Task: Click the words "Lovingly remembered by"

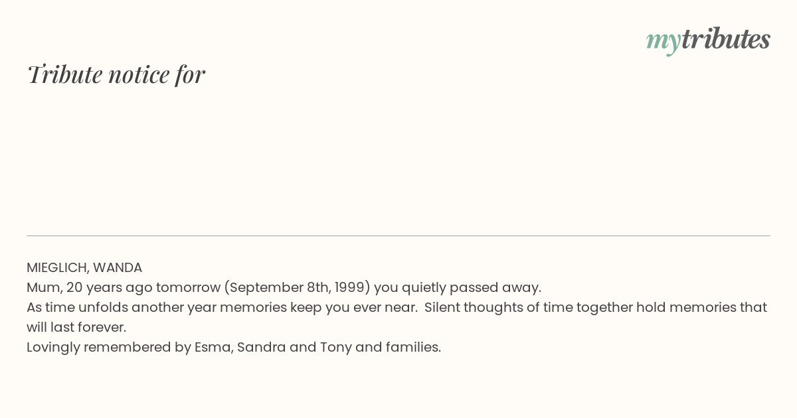Action: click(109, 347)
